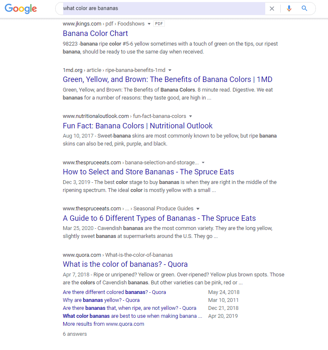Click 'Dec 3, 2019' snippet date
This screenshot has width=328, height=350.
point(77,182)
